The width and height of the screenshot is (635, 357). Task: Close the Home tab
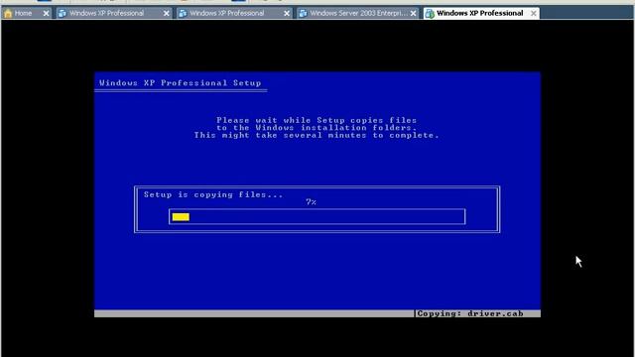tap(46, 13)
